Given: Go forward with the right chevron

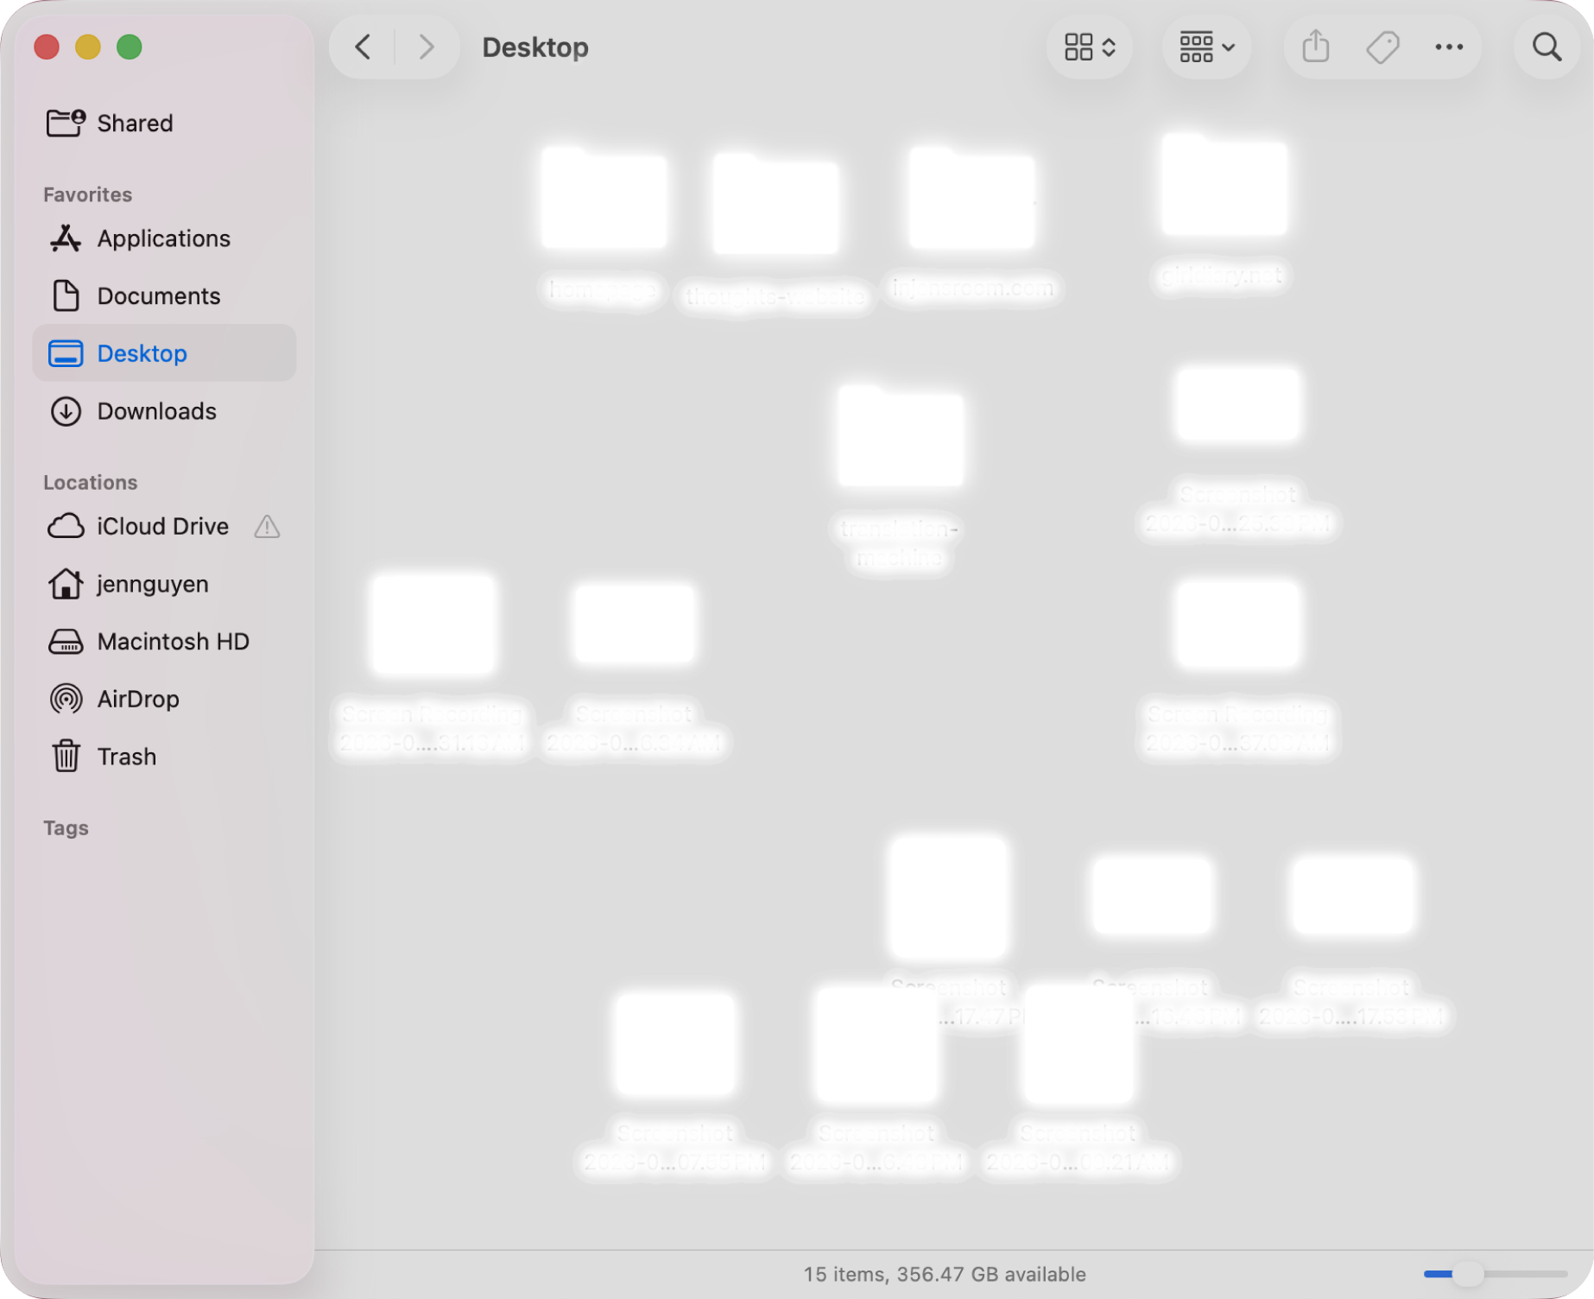Looking at the screenshot, I should [x=426, y=47].
